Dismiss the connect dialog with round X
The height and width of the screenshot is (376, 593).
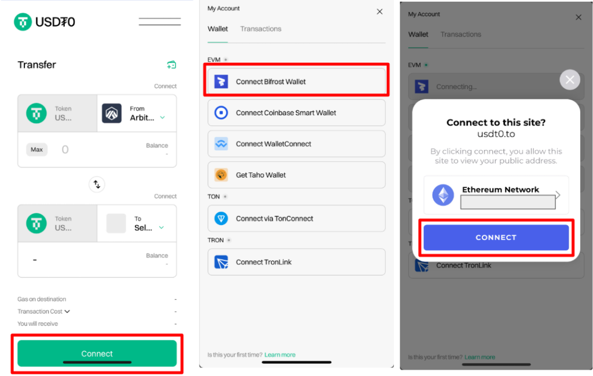pos(570,80)
